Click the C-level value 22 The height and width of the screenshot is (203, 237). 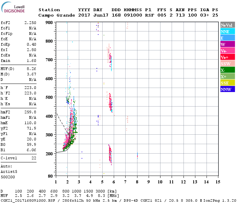pos(34,158)
